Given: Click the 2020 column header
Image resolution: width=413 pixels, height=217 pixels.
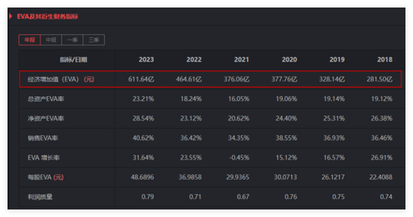Looking at the screenshot, I should (289, 60).
